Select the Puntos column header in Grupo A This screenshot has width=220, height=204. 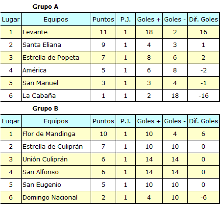point(103,20)
